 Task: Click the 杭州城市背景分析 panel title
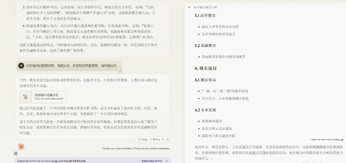tap(205, 7)
